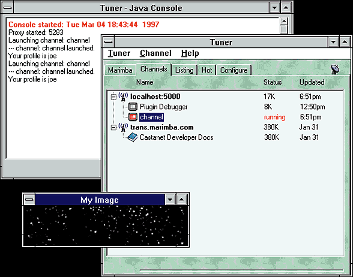This screenshot has width=353, height=277.
Task: Click the red running channel icon
Action: click(133, 117)
